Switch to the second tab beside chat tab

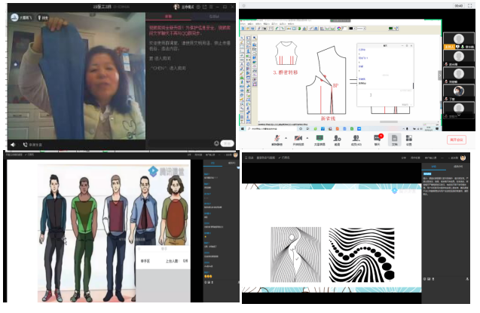pyautogui.click(x=214, y=17)
